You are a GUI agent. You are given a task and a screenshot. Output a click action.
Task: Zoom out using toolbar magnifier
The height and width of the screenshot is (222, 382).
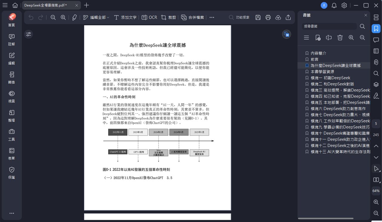(53, 17)
